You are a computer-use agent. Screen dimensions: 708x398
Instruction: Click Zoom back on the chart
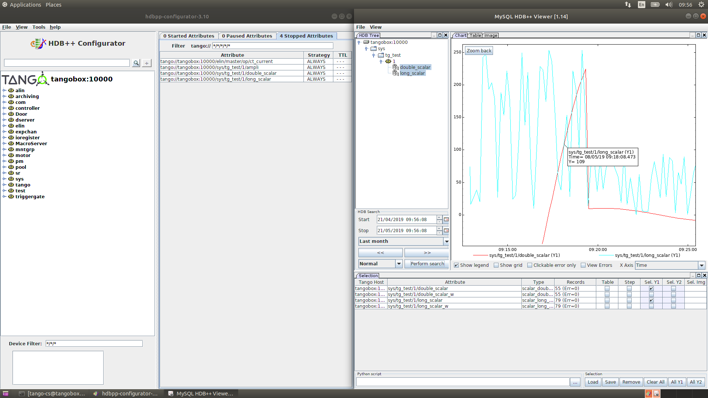[x=479, y=51]
